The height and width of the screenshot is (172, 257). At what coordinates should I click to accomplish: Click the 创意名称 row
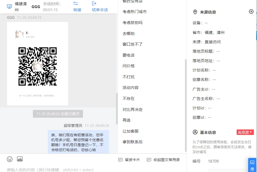coord(204,80)
